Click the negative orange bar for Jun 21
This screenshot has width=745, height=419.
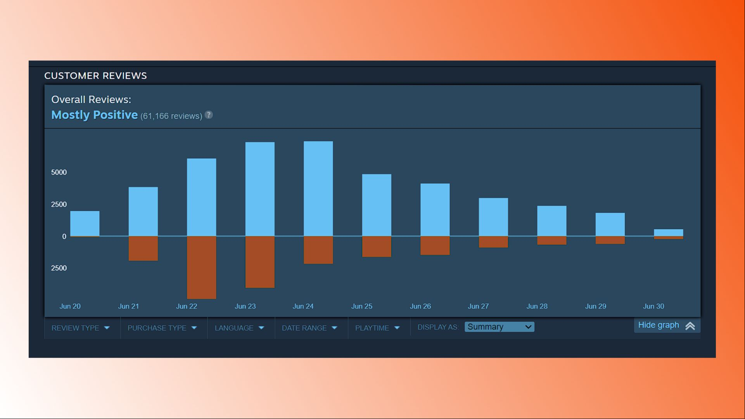[x=143, y=248]
